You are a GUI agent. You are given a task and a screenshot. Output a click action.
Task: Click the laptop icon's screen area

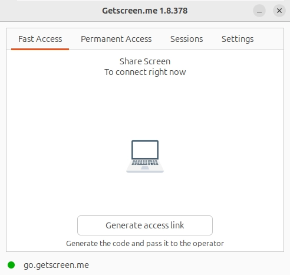click(x=145, y=149)
